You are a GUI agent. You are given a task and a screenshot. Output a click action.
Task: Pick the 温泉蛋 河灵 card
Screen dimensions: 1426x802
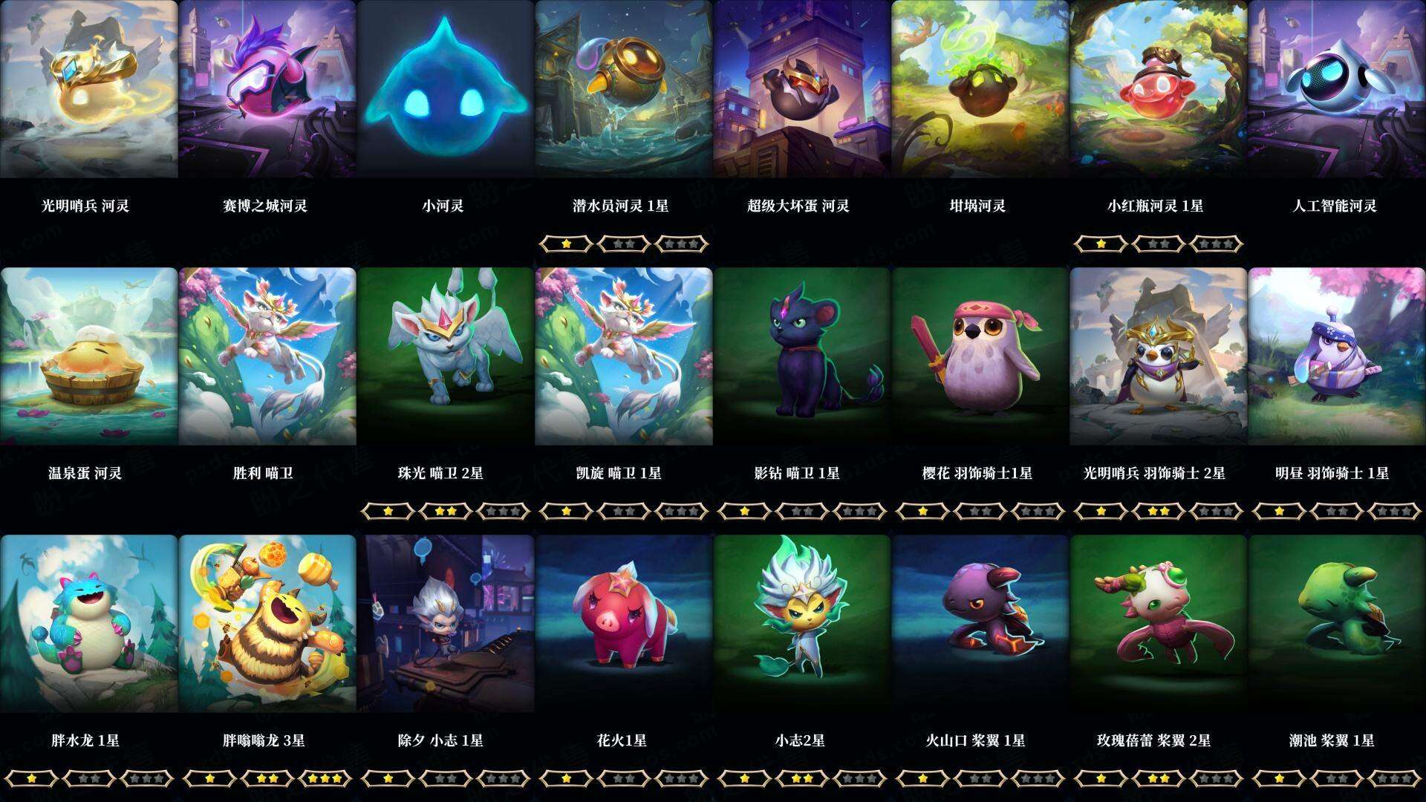pos(89,356)
